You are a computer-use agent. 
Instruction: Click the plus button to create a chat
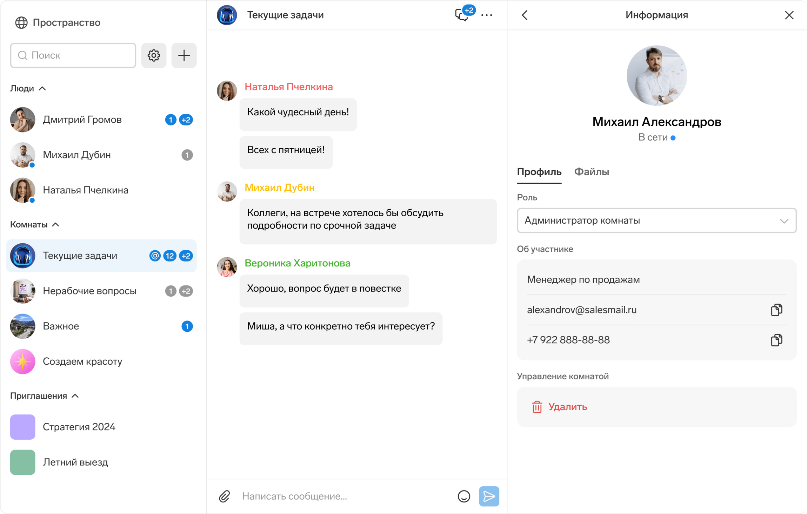click(184, 55)
